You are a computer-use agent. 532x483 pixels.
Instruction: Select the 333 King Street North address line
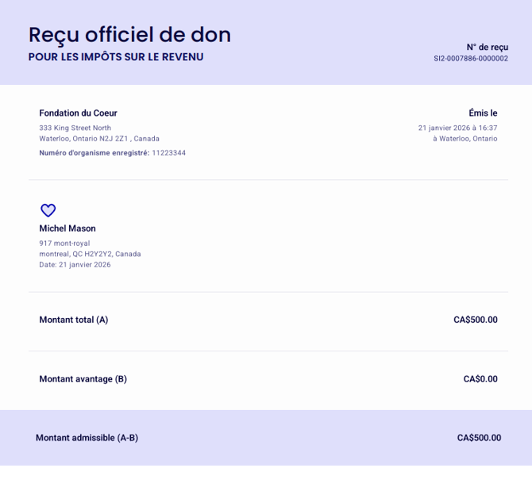(x=75, y=128)
